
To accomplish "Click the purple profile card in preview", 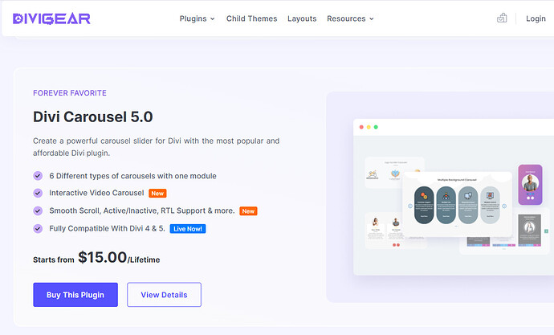I will (x=530, y=185).
